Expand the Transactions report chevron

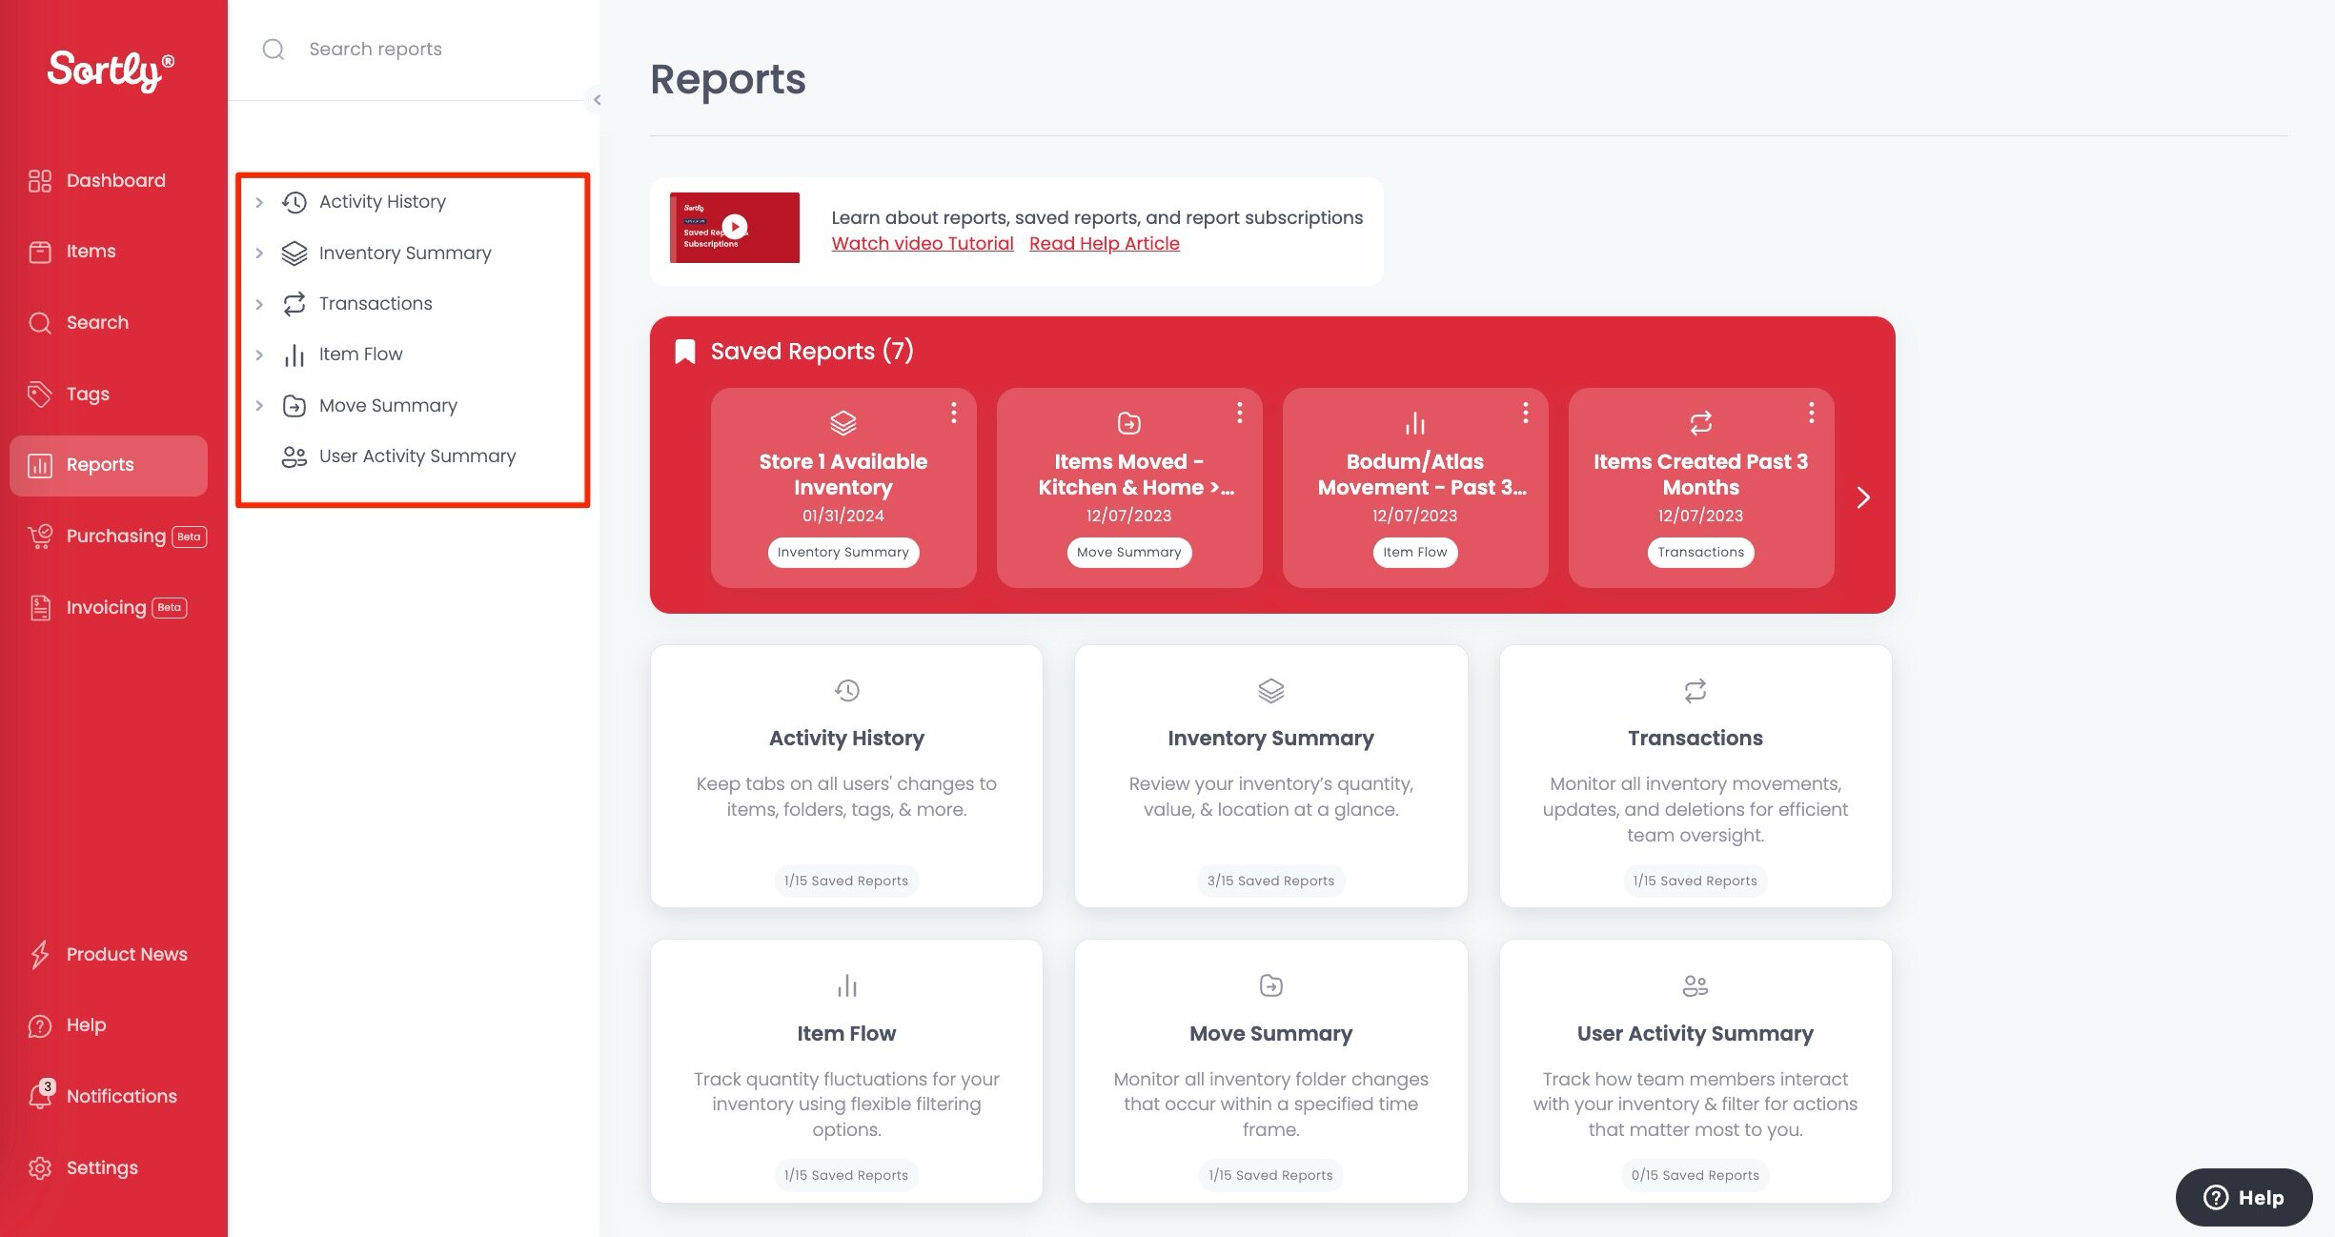point(259,304)
